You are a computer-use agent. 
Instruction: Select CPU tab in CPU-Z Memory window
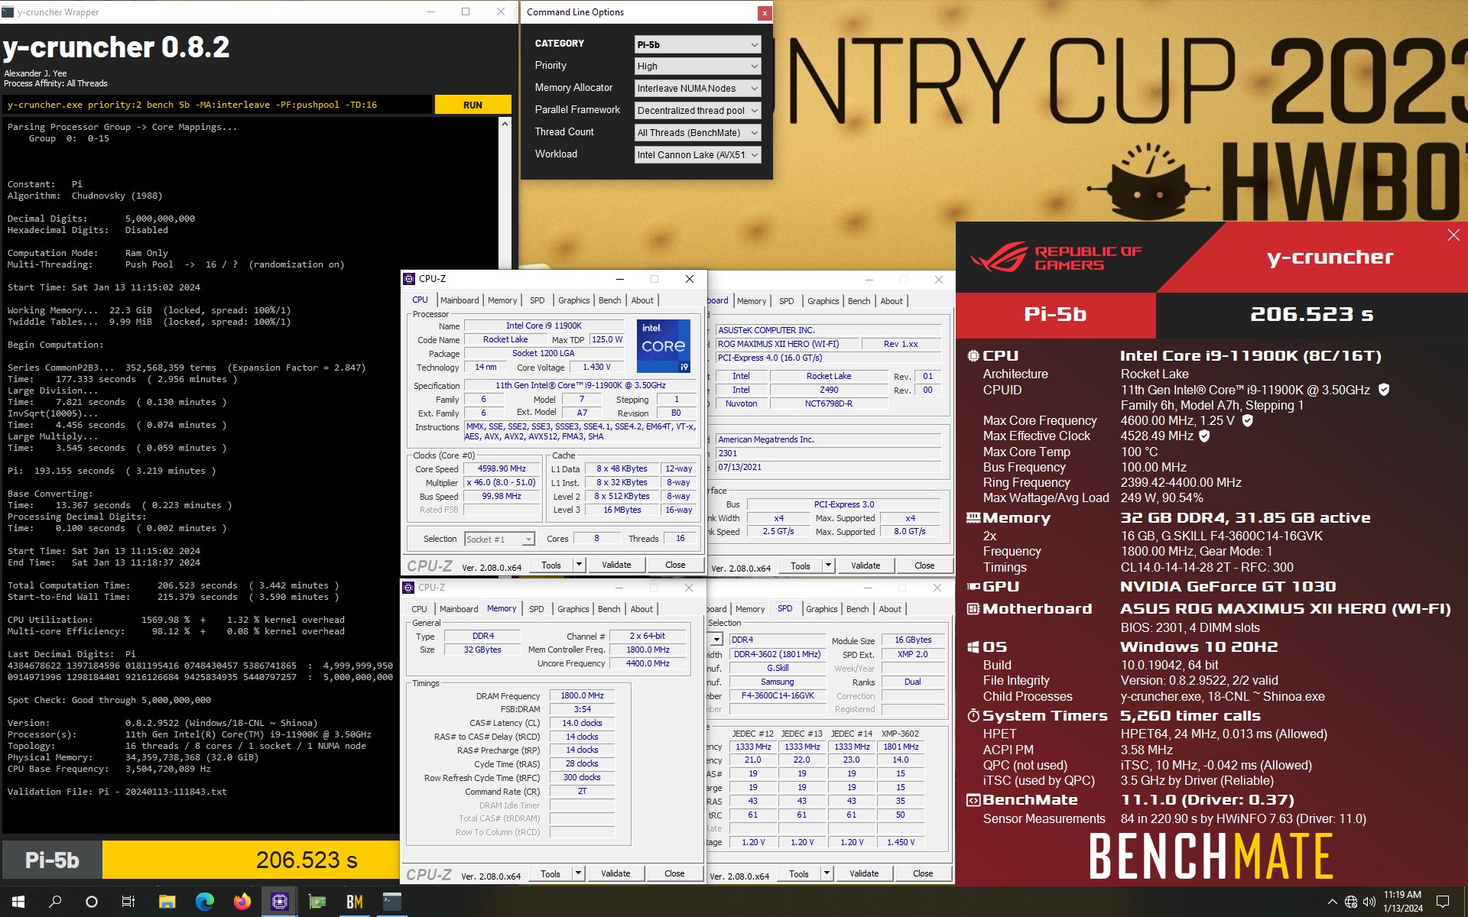pos(419,609)
